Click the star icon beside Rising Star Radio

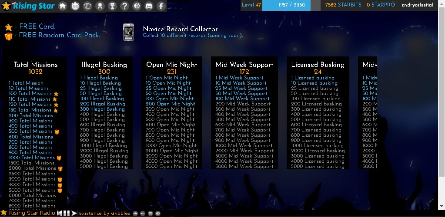(x=3, y=213)
